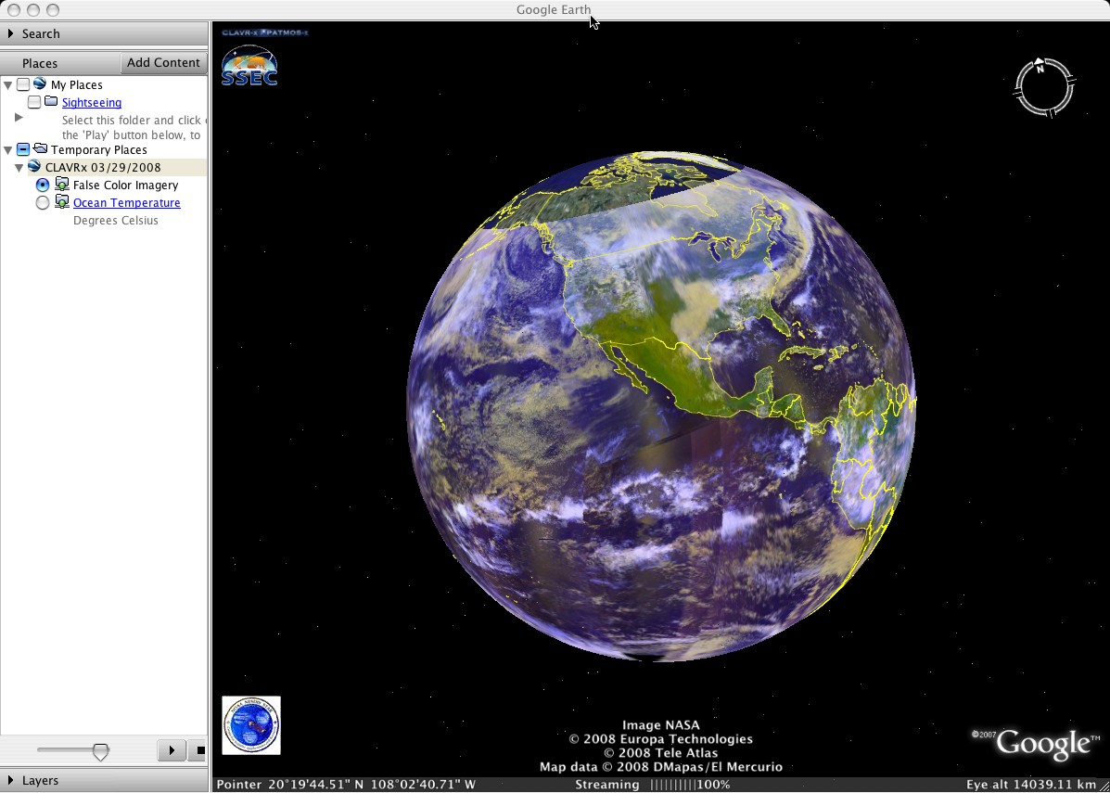Minimize the Google Earth window

(32, 10)
